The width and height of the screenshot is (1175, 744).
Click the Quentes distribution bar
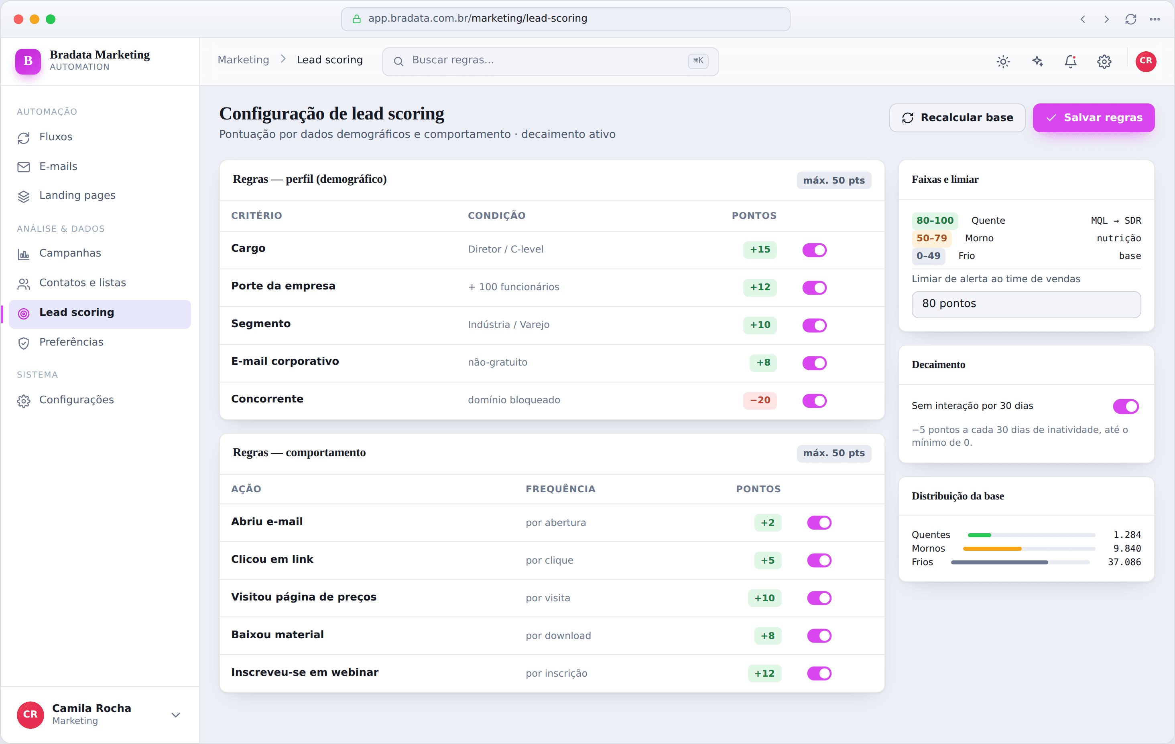click(x=1032, y=535)
